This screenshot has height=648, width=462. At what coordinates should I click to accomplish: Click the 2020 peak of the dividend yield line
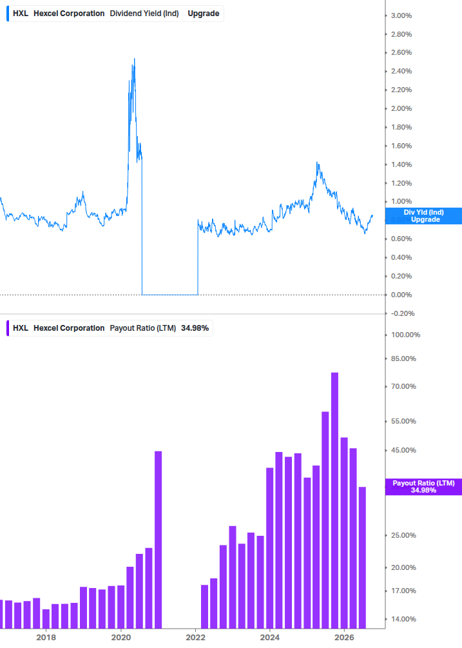coord(134,59)
